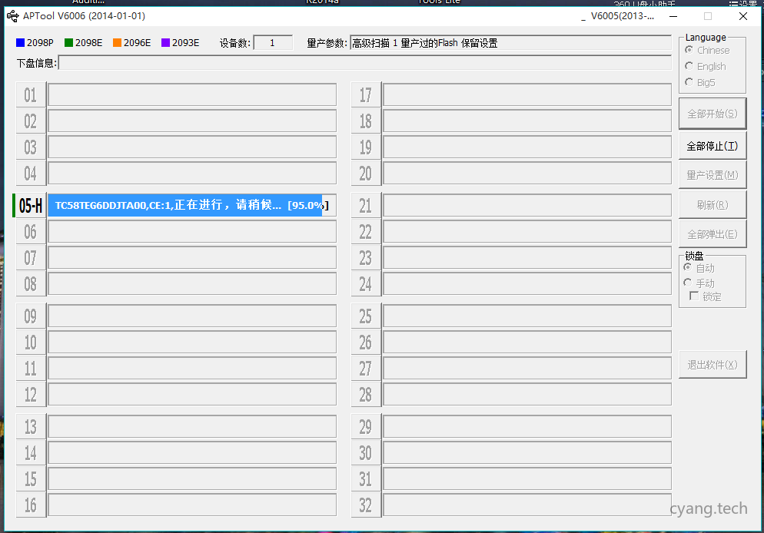Click port number 04 button

[30, 174]
